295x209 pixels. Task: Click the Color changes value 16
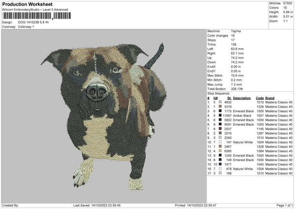click(233, 35)
